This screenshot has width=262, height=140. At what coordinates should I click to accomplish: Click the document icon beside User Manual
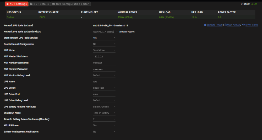click(x=226, y=25)
